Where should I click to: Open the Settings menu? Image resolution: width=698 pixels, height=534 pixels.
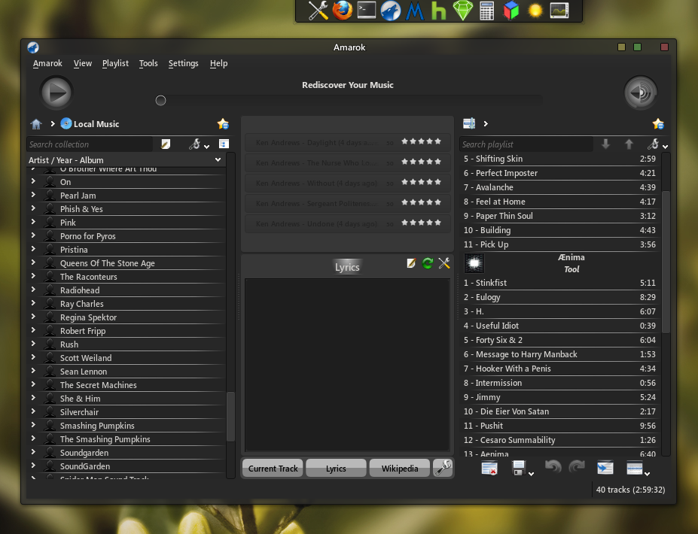pyautogui.click(x=184, y=64)
